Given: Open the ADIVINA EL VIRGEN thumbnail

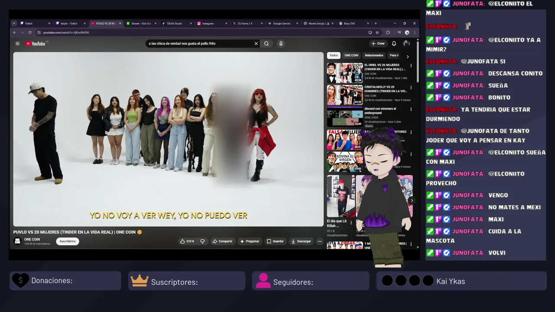Looking at the screenshot, I should pyautogui.click(x=345, y=161).
